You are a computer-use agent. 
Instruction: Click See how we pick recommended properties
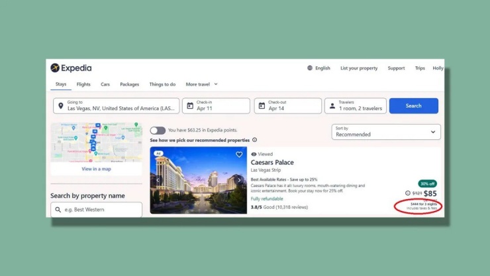coord(200,140)
